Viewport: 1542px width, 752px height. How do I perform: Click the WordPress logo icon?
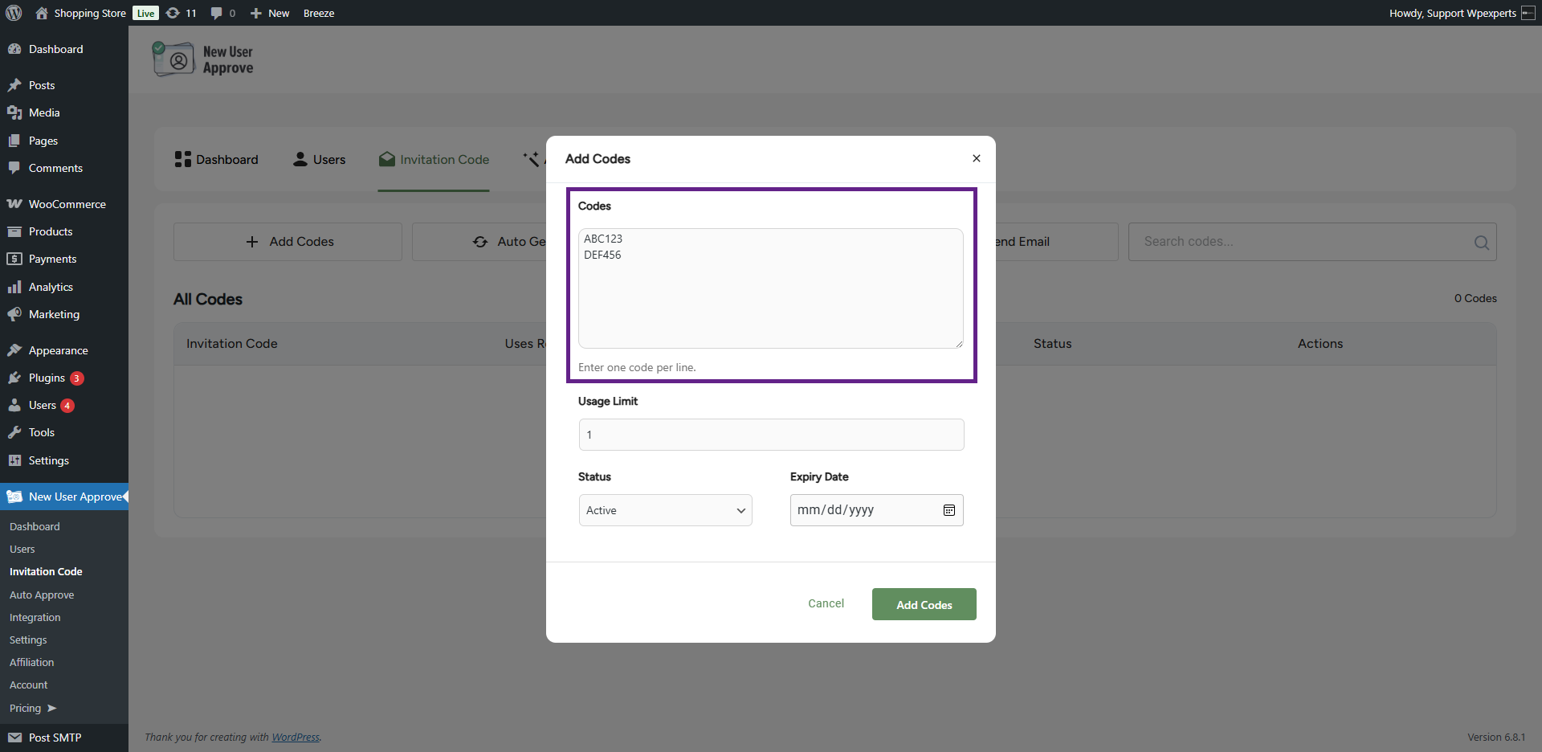pos(14,13)
